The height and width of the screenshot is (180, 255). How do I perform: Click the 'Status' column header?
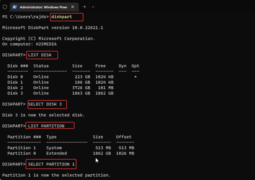41,66
